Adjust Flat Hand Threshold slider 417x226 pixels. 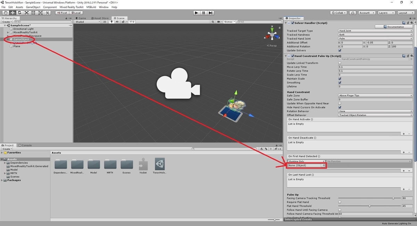370,206
